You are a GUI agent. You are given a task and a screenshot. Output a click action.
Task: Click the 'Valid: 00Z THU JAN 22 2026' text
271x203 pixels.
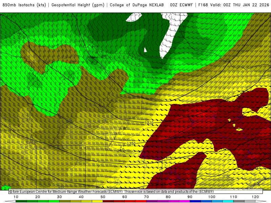coord(239,5)
